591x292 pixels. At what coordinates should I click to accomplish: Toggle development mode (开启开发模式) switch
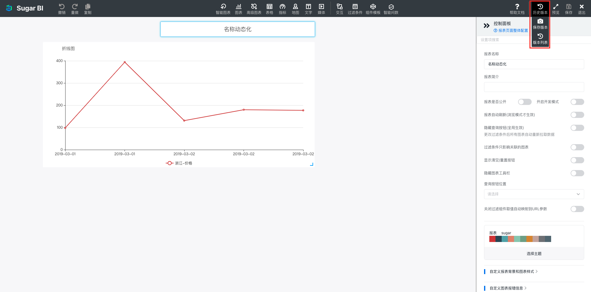tap(577, 102)
